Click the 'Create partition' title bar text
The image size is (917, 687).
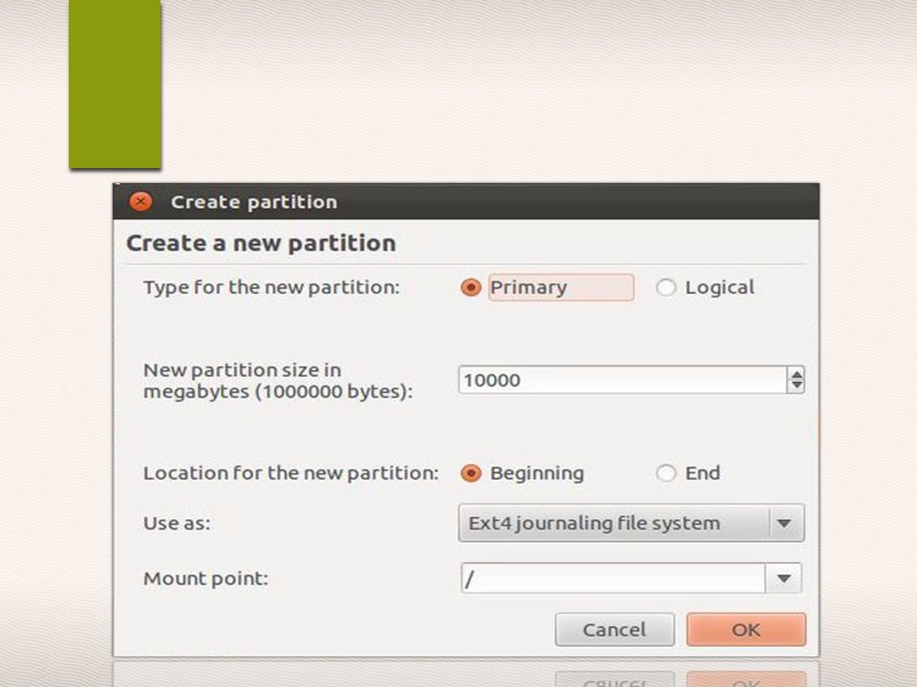click(254, 202)
